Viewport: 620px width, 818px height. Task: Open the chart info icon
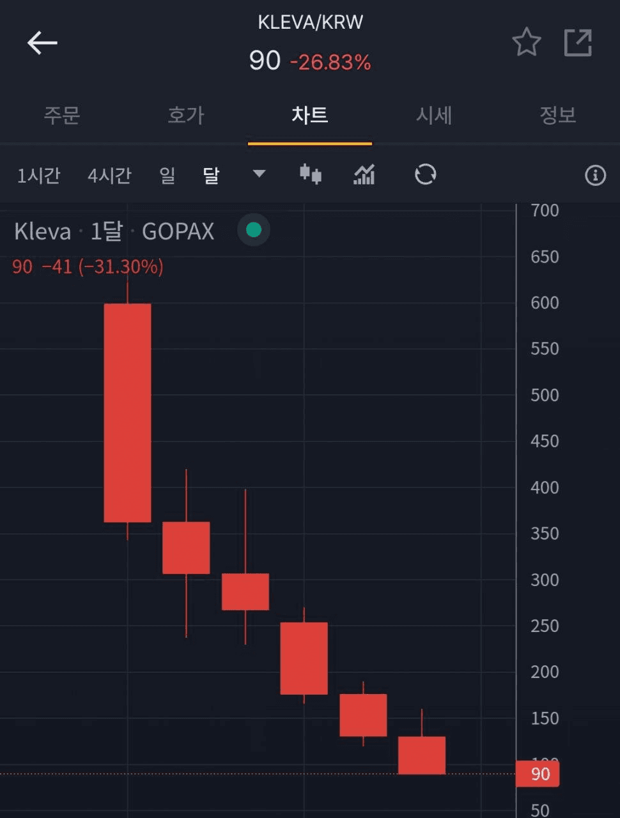click(x=595, y=175)
